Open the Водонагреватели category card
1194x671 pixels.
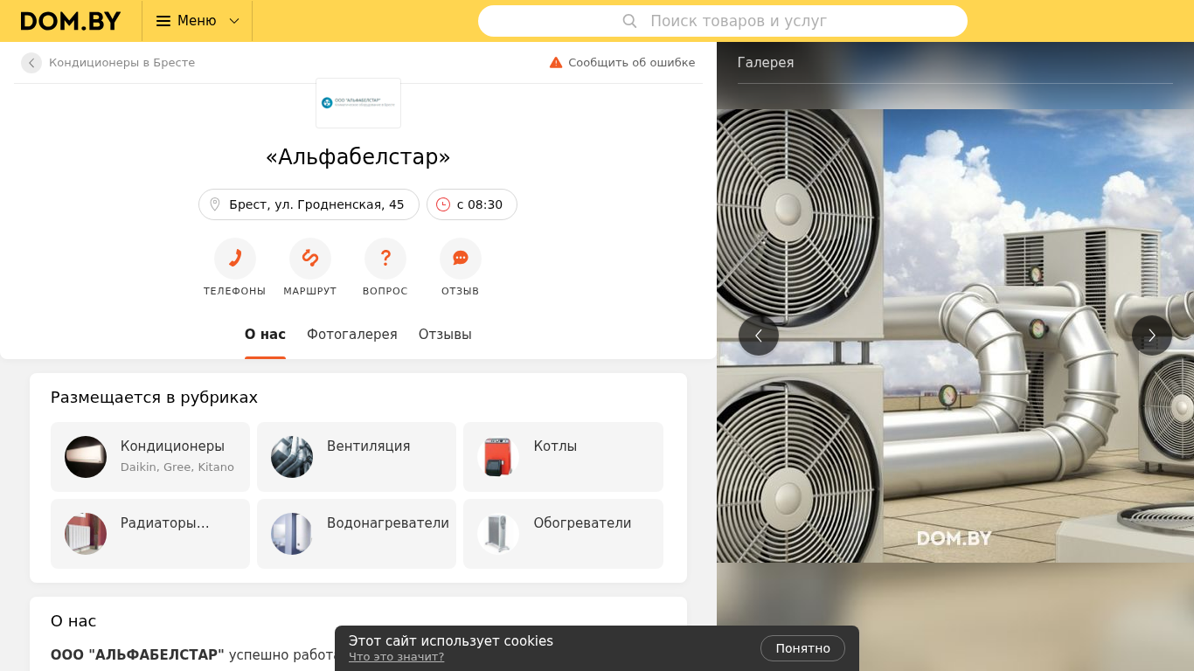[x=357, y=534]
